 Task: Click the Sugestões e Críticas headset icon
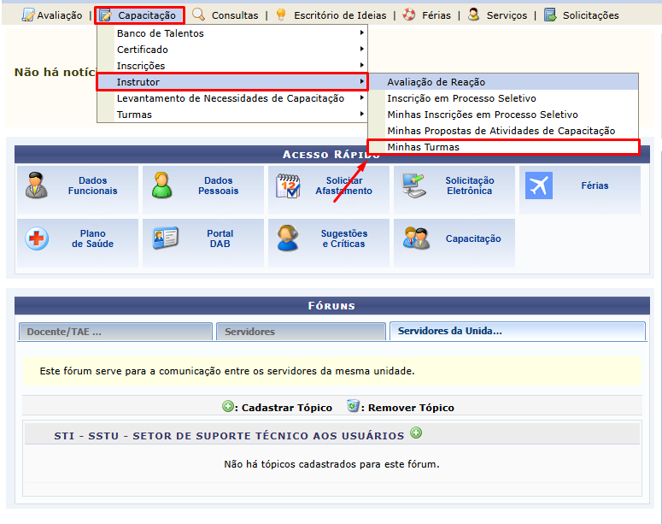coord(288,238)
